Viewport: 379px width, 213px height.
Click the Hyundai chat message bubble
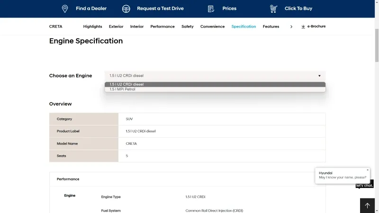click(x=343, y=175)
